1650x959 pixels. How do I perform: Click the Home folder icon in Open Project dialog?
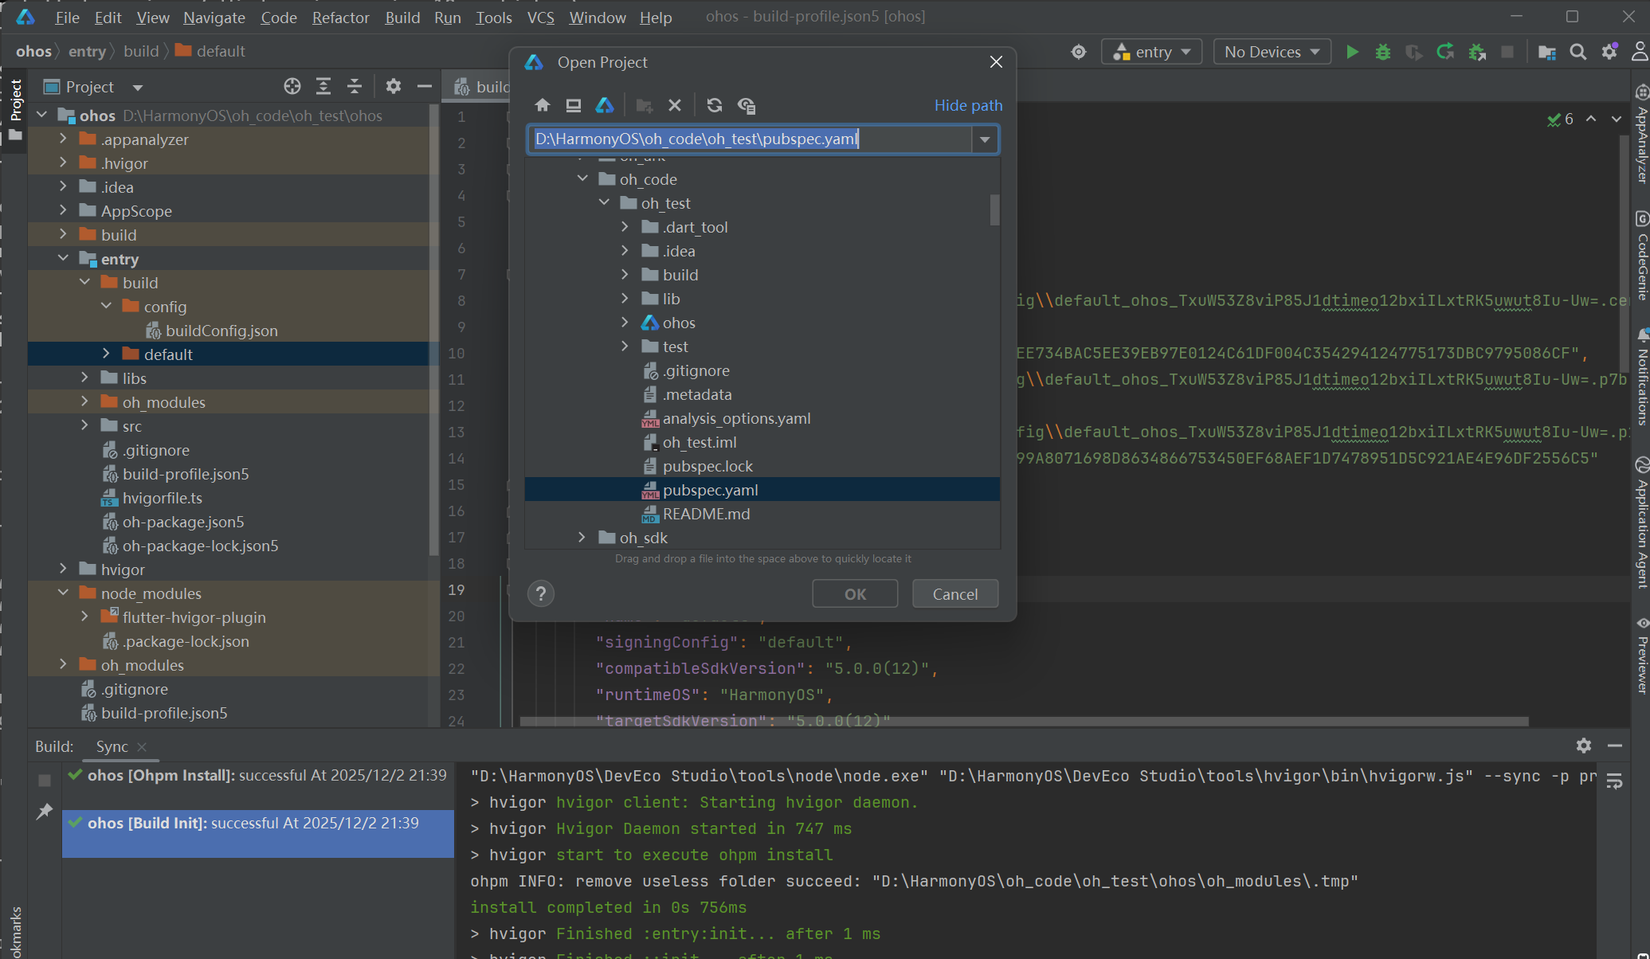pyautogui.click(x=543, y=104)
